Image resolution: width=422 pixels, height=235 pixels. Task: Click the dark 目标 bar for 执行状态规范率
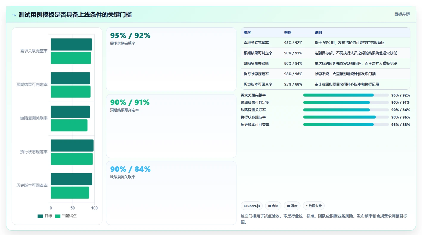coord(72,146)
